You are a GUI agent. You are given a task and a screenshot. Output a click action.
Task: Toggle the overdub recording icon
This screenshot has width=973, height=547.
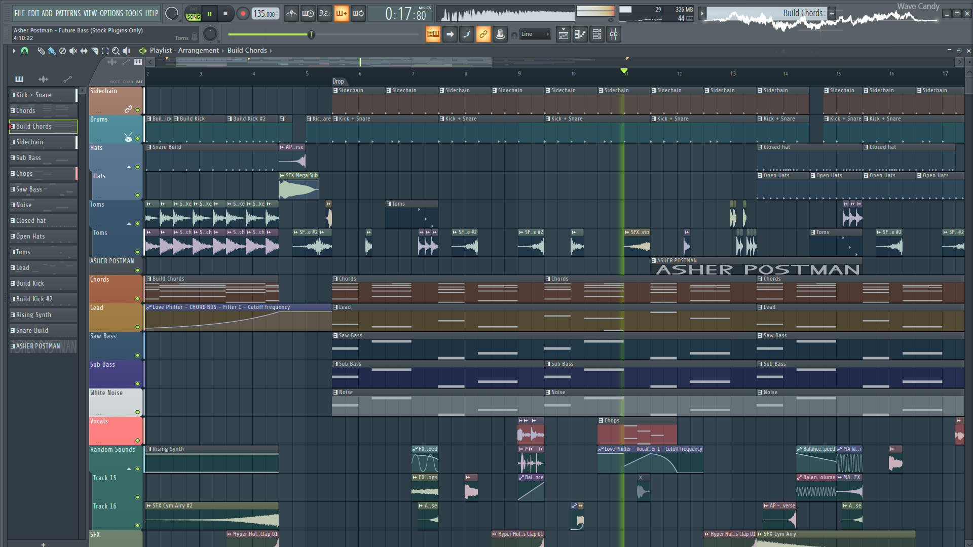(x=342, y=14)
